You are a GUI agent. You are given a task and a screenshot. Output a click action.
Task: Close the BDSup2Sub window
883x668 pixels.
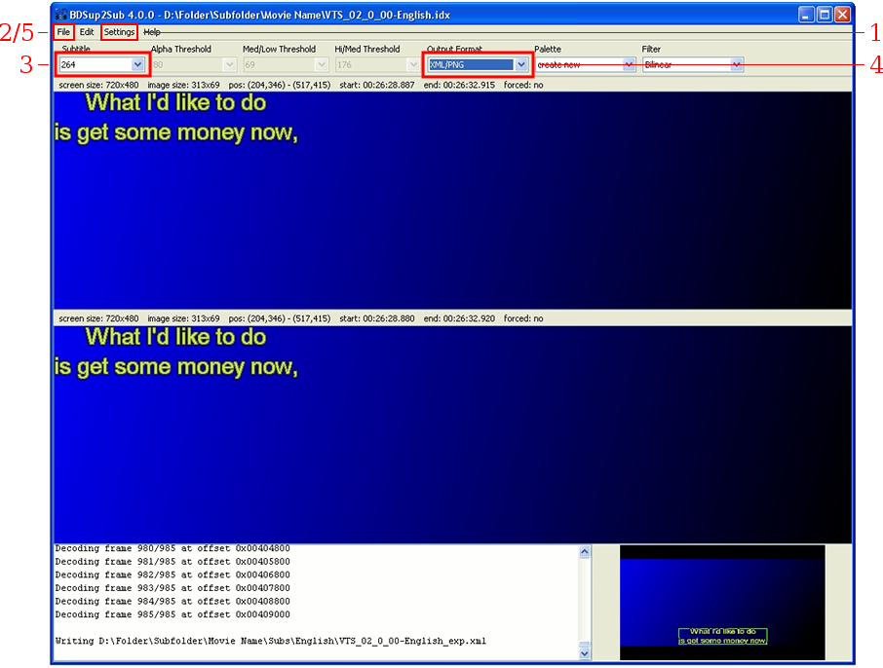point(842,15)
